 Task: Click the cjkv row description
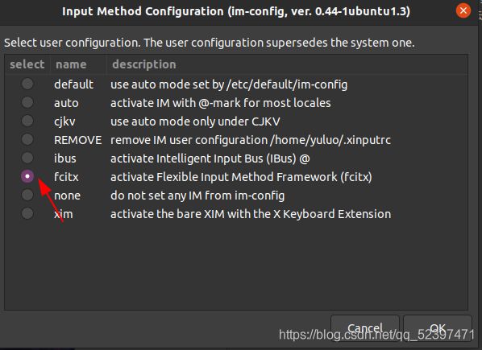click(x=195, y=121)
